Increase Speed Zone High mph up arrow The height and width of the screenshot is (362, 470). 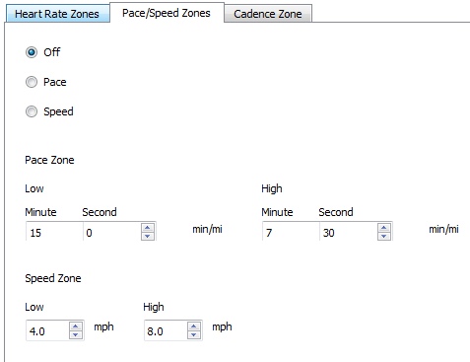(194, 326)
